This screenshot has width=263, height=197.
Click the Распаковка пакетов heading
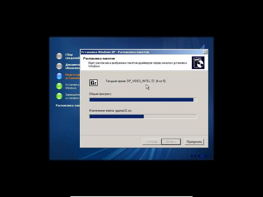click(99, 58)
